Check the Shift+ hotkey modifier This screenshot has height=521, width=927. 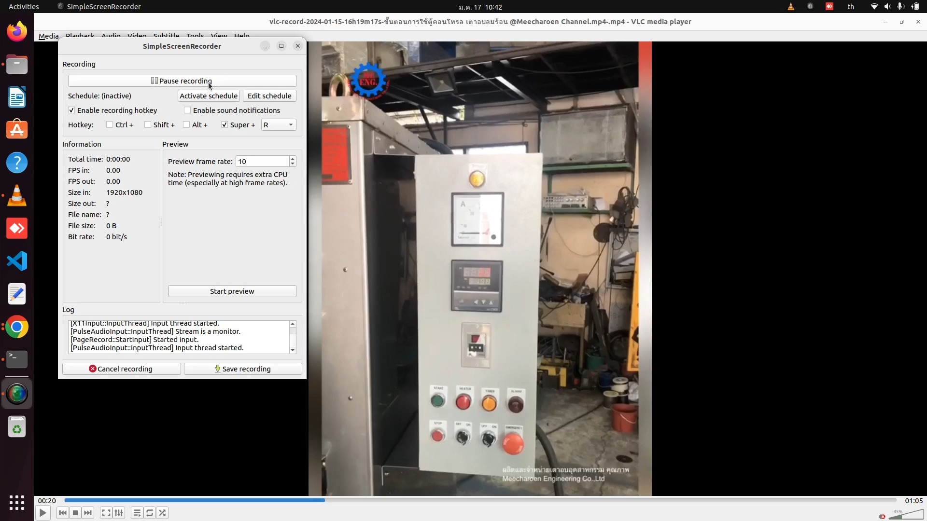coord(148,124)
